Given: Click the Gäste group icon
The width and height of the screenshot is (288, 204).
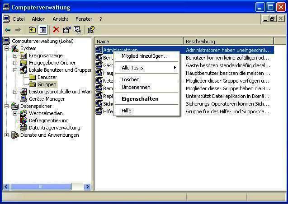Looking at the screenshot, I should tap(99, 65).
